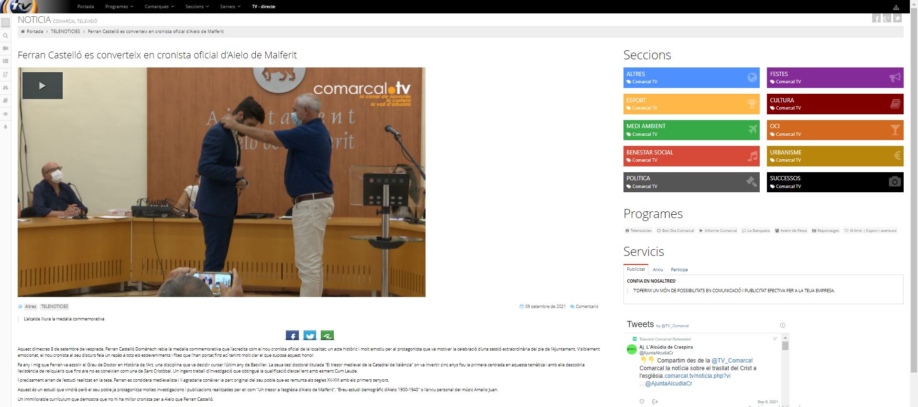This screenshot has width=918, height=407.
Task: Switch to the Arxiu tab
Action: (x=658, y=270)
